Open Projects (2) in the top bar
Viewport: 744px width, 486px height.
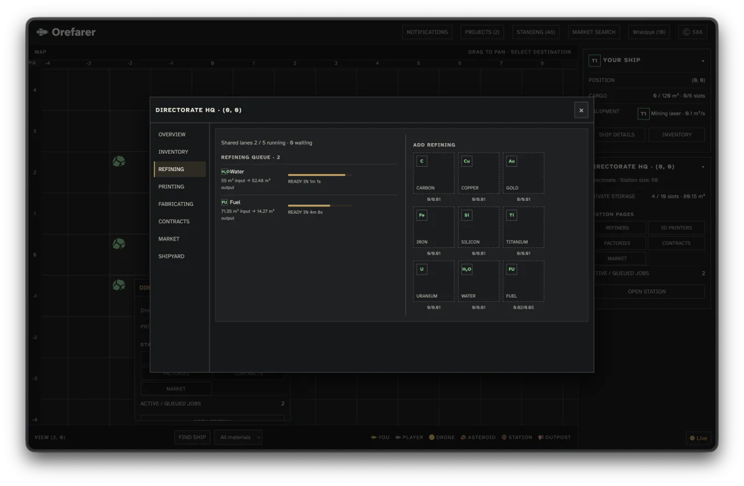click(x=482, y=32)
